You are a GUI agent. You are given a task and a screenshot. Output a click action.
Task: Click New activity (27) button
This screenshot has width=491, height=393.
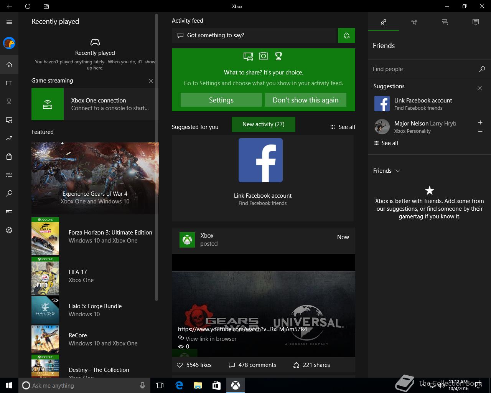pos(264,124)
